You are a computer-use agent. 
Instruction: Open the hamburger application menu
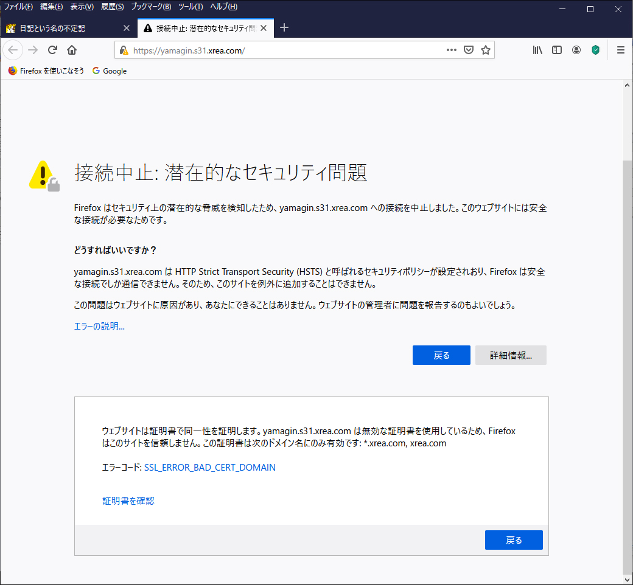[620, 50]
